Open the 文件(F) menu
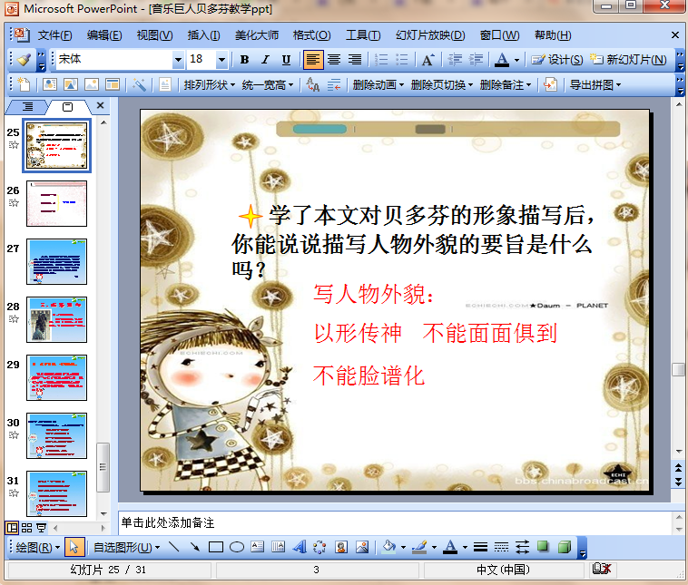Screen dimensions: 688x585 click(54, 35)
